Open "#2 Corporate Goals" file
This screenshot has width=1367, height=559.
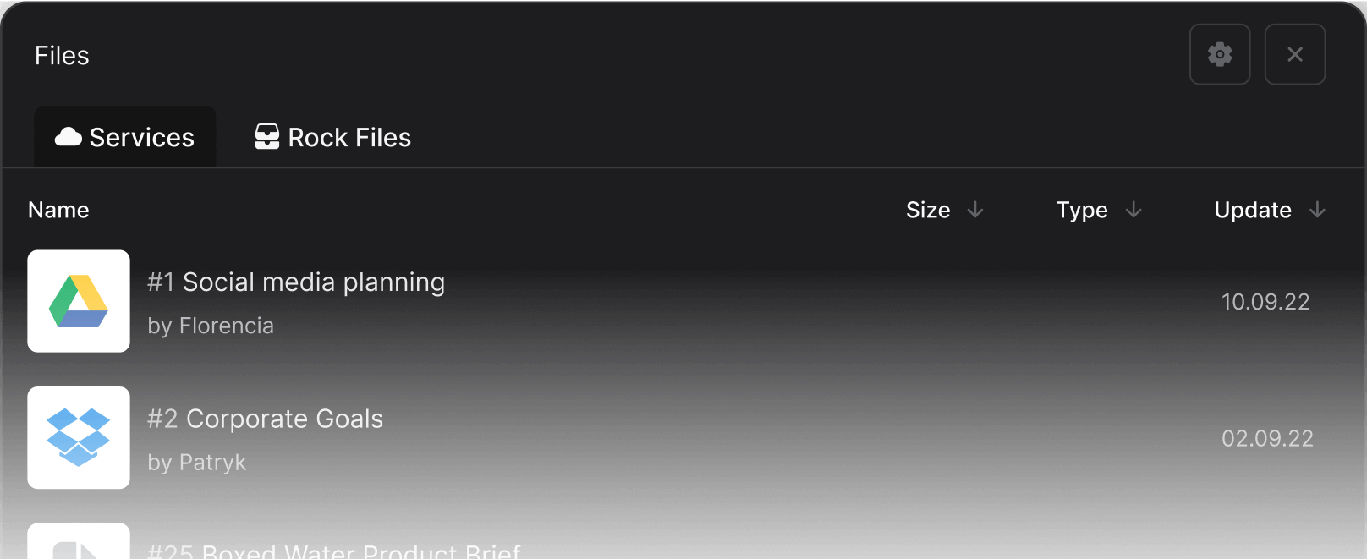265,419
